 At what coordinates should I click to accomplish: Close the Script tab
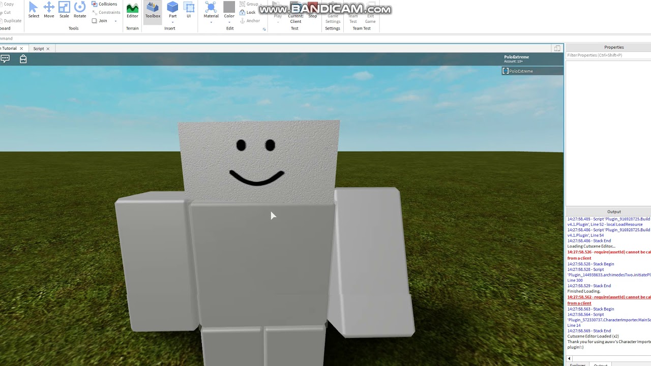click(x=48, y=49)
